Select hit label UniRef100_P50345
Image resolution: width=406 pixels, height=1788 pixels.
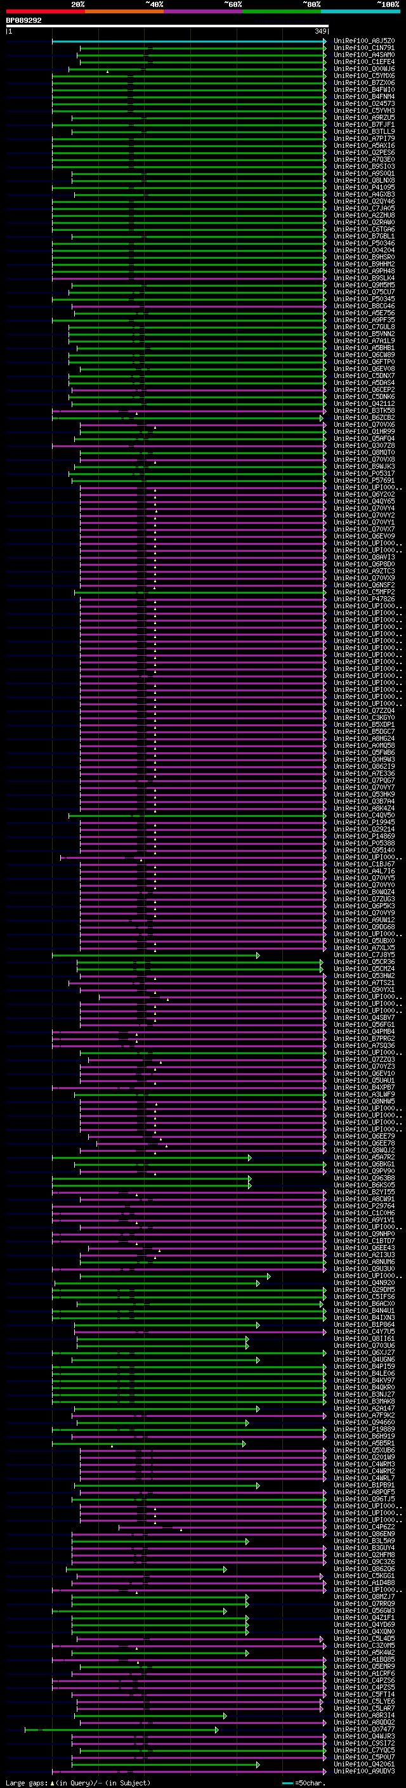pyautogui.click(x=364, y=299)
